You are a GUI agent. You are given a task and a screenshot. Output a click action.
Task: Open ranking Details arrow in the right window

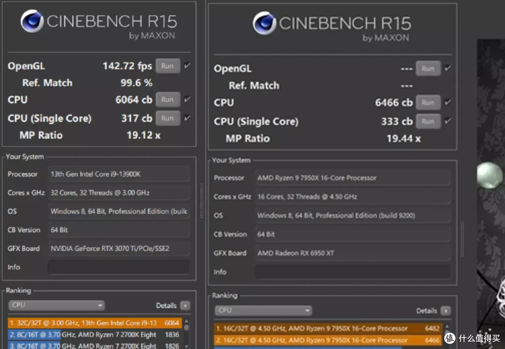(446, 310)
